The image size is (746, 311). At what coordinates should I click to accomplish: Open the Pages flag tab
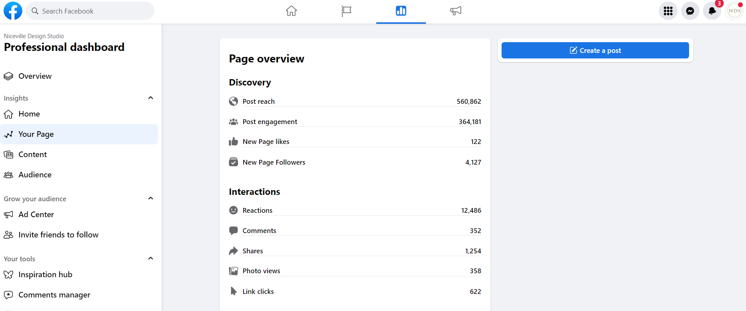tap(346, 11)
